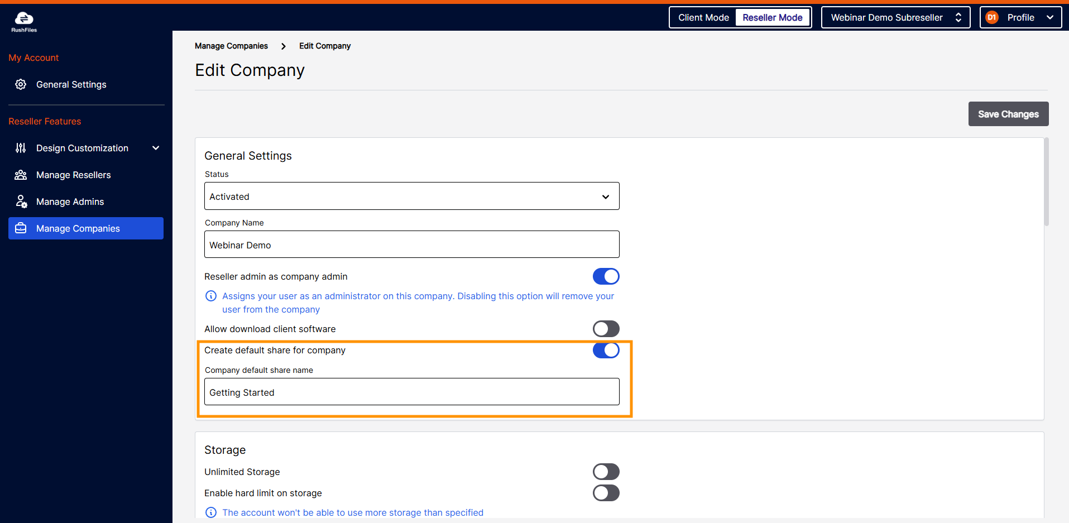Select Manage Companies sidebar item
The width and height of the screenshot is (1069, 523).
[x=86, y=228]
